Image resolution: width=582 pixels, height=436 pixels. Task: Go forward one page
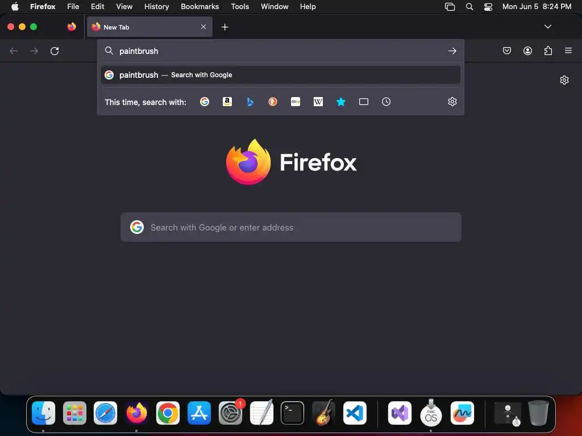tap(34, 51)
